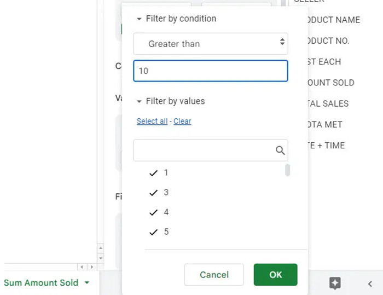Open the Sum Amount Sold sheet tab menu
The width and height of the screenshot is (383, 295).
point(86,283)
